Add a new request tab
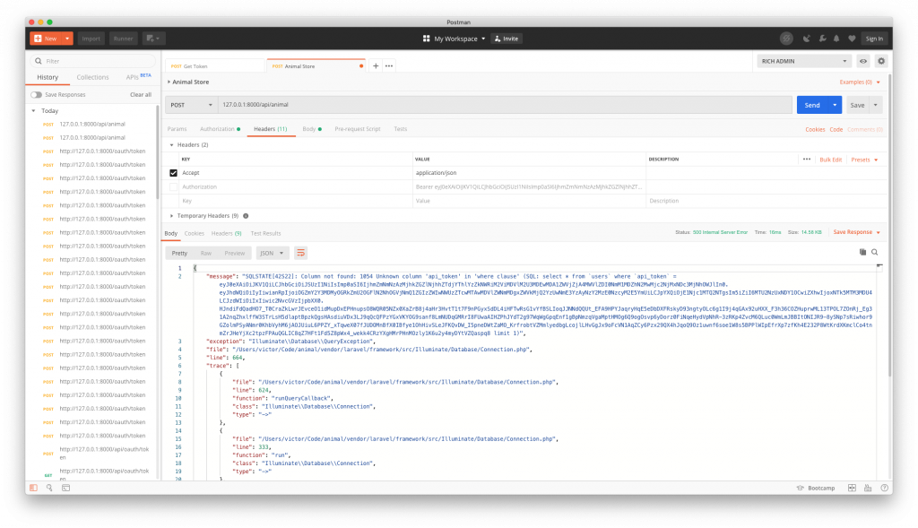 (x=376, y=66)
